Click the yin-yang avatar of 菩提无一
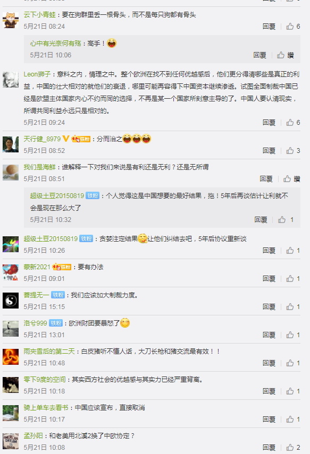310x454 pixels. (x=11, y=301)
